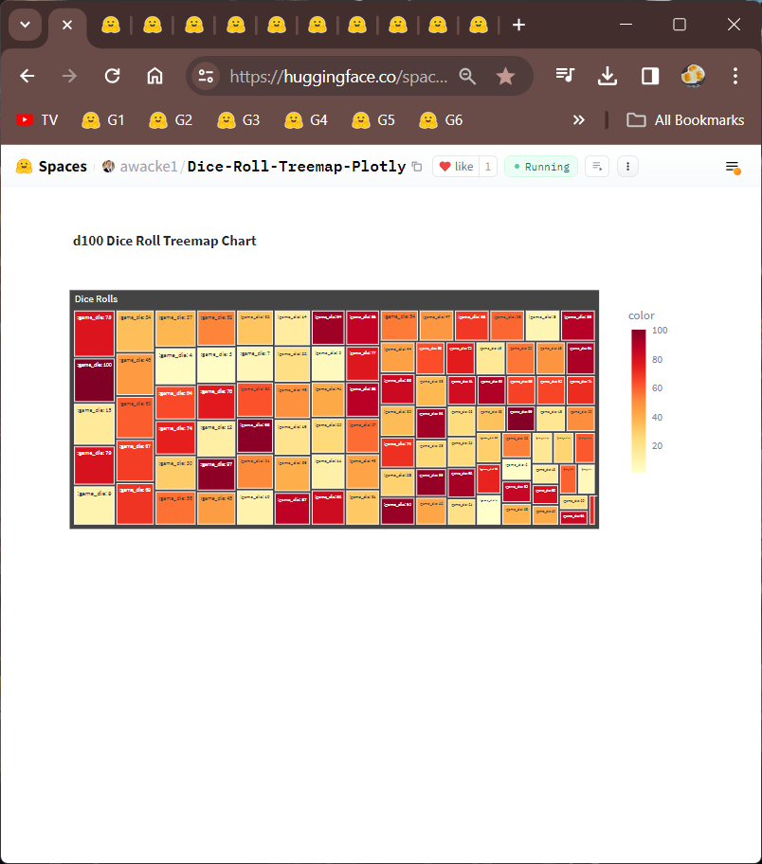Toggle the browser side panel
This screenshot has width=762, height=864.
(x=650, y=77)
